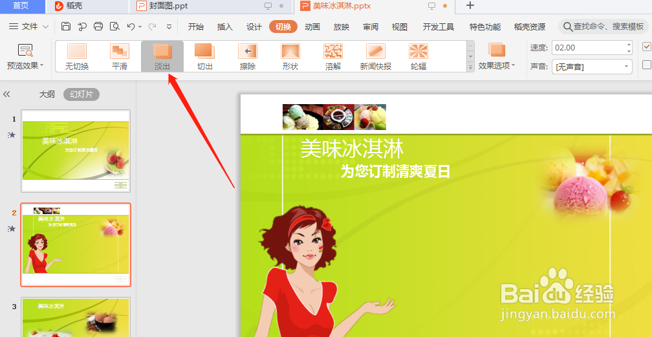Expand the quick access toolbar customize arrow
Screen dimensions: 652x337
[x=169, y=27]
